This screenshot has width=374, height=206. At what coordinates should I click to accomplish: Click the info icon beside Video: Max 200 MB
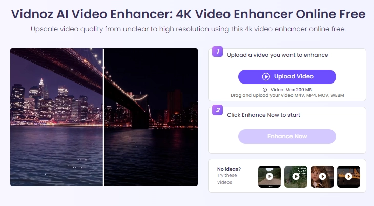pyautogui.click(x=265, y=90)
